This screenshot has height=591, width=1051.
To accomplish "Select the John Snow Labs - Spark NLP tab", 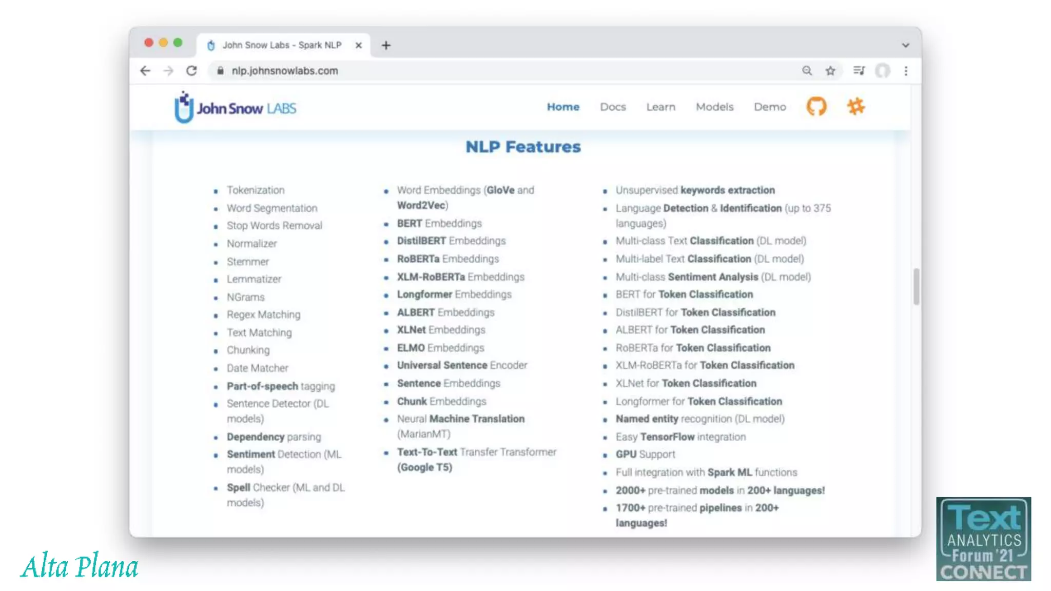I will (281, 45).
